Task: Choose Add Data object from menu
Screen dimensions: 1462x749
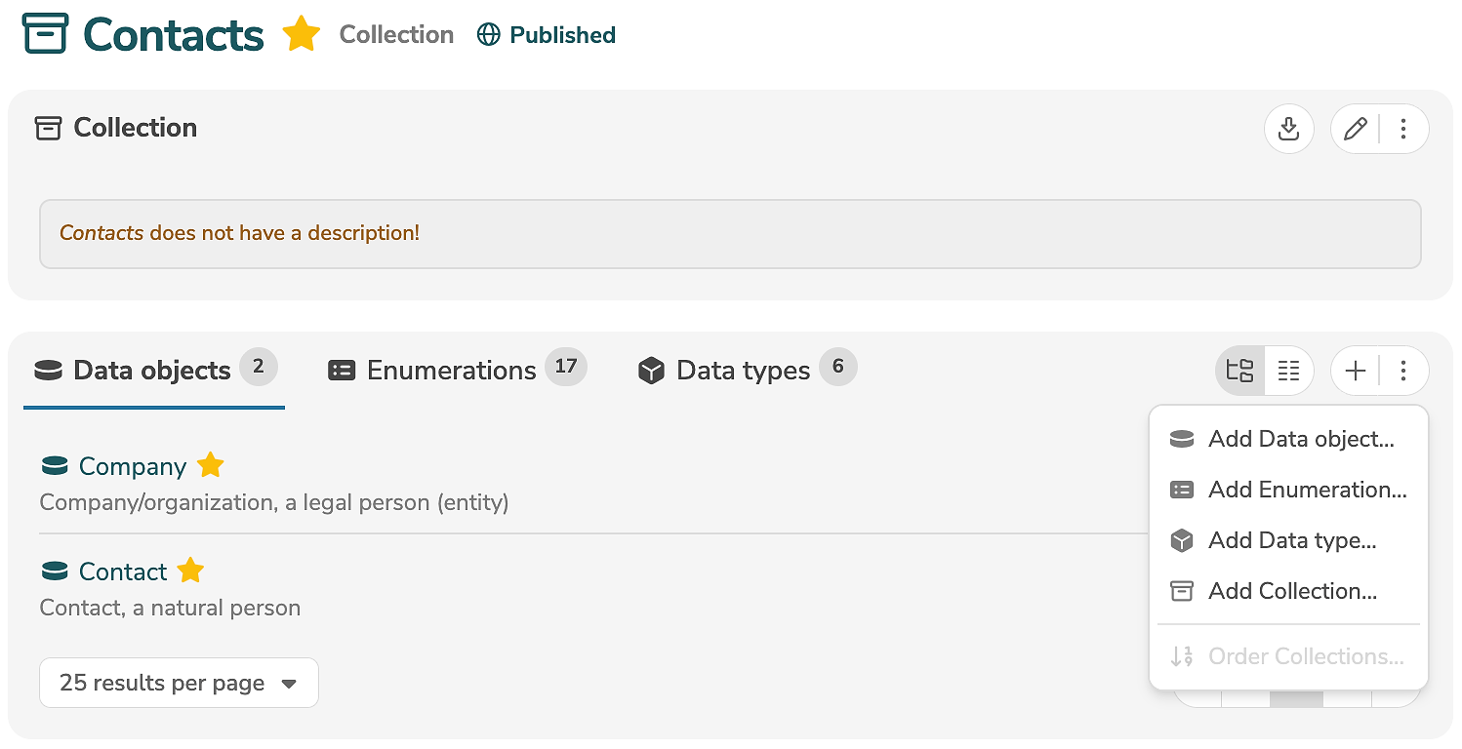Action: [1300, 439]
